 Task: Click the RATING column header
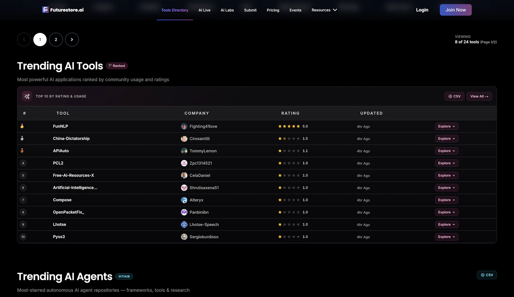pyautogui.click(x=290, y=113)
